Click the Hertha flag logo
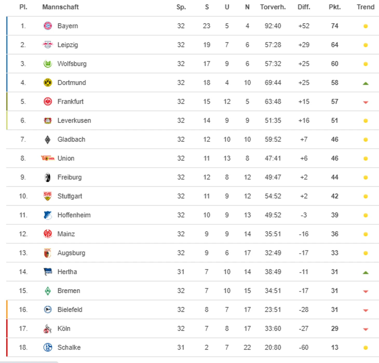Image resolution: width=379 pixels, height=363 pixels. pos(48,272)
